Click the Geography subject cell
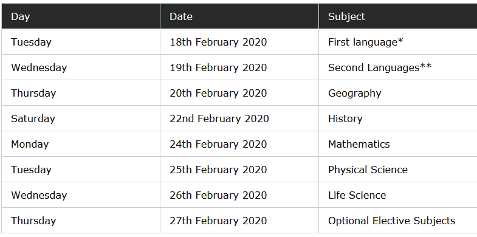Image resolution: width=477 pixels, height=237 pixels. (x=398, y=93)
